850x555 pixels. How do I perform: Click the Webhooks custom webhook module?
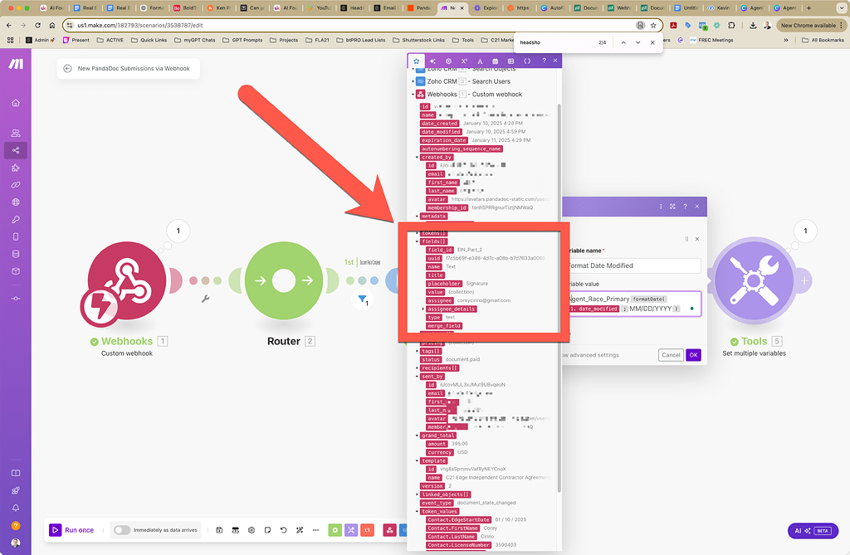(125, 282)
